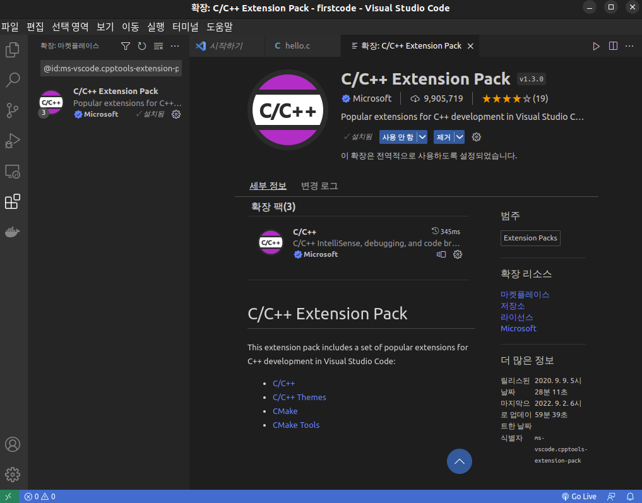Follow the C/C++ Themes link
The width and height of the screenshot is (642, 503).
[299, 398]
